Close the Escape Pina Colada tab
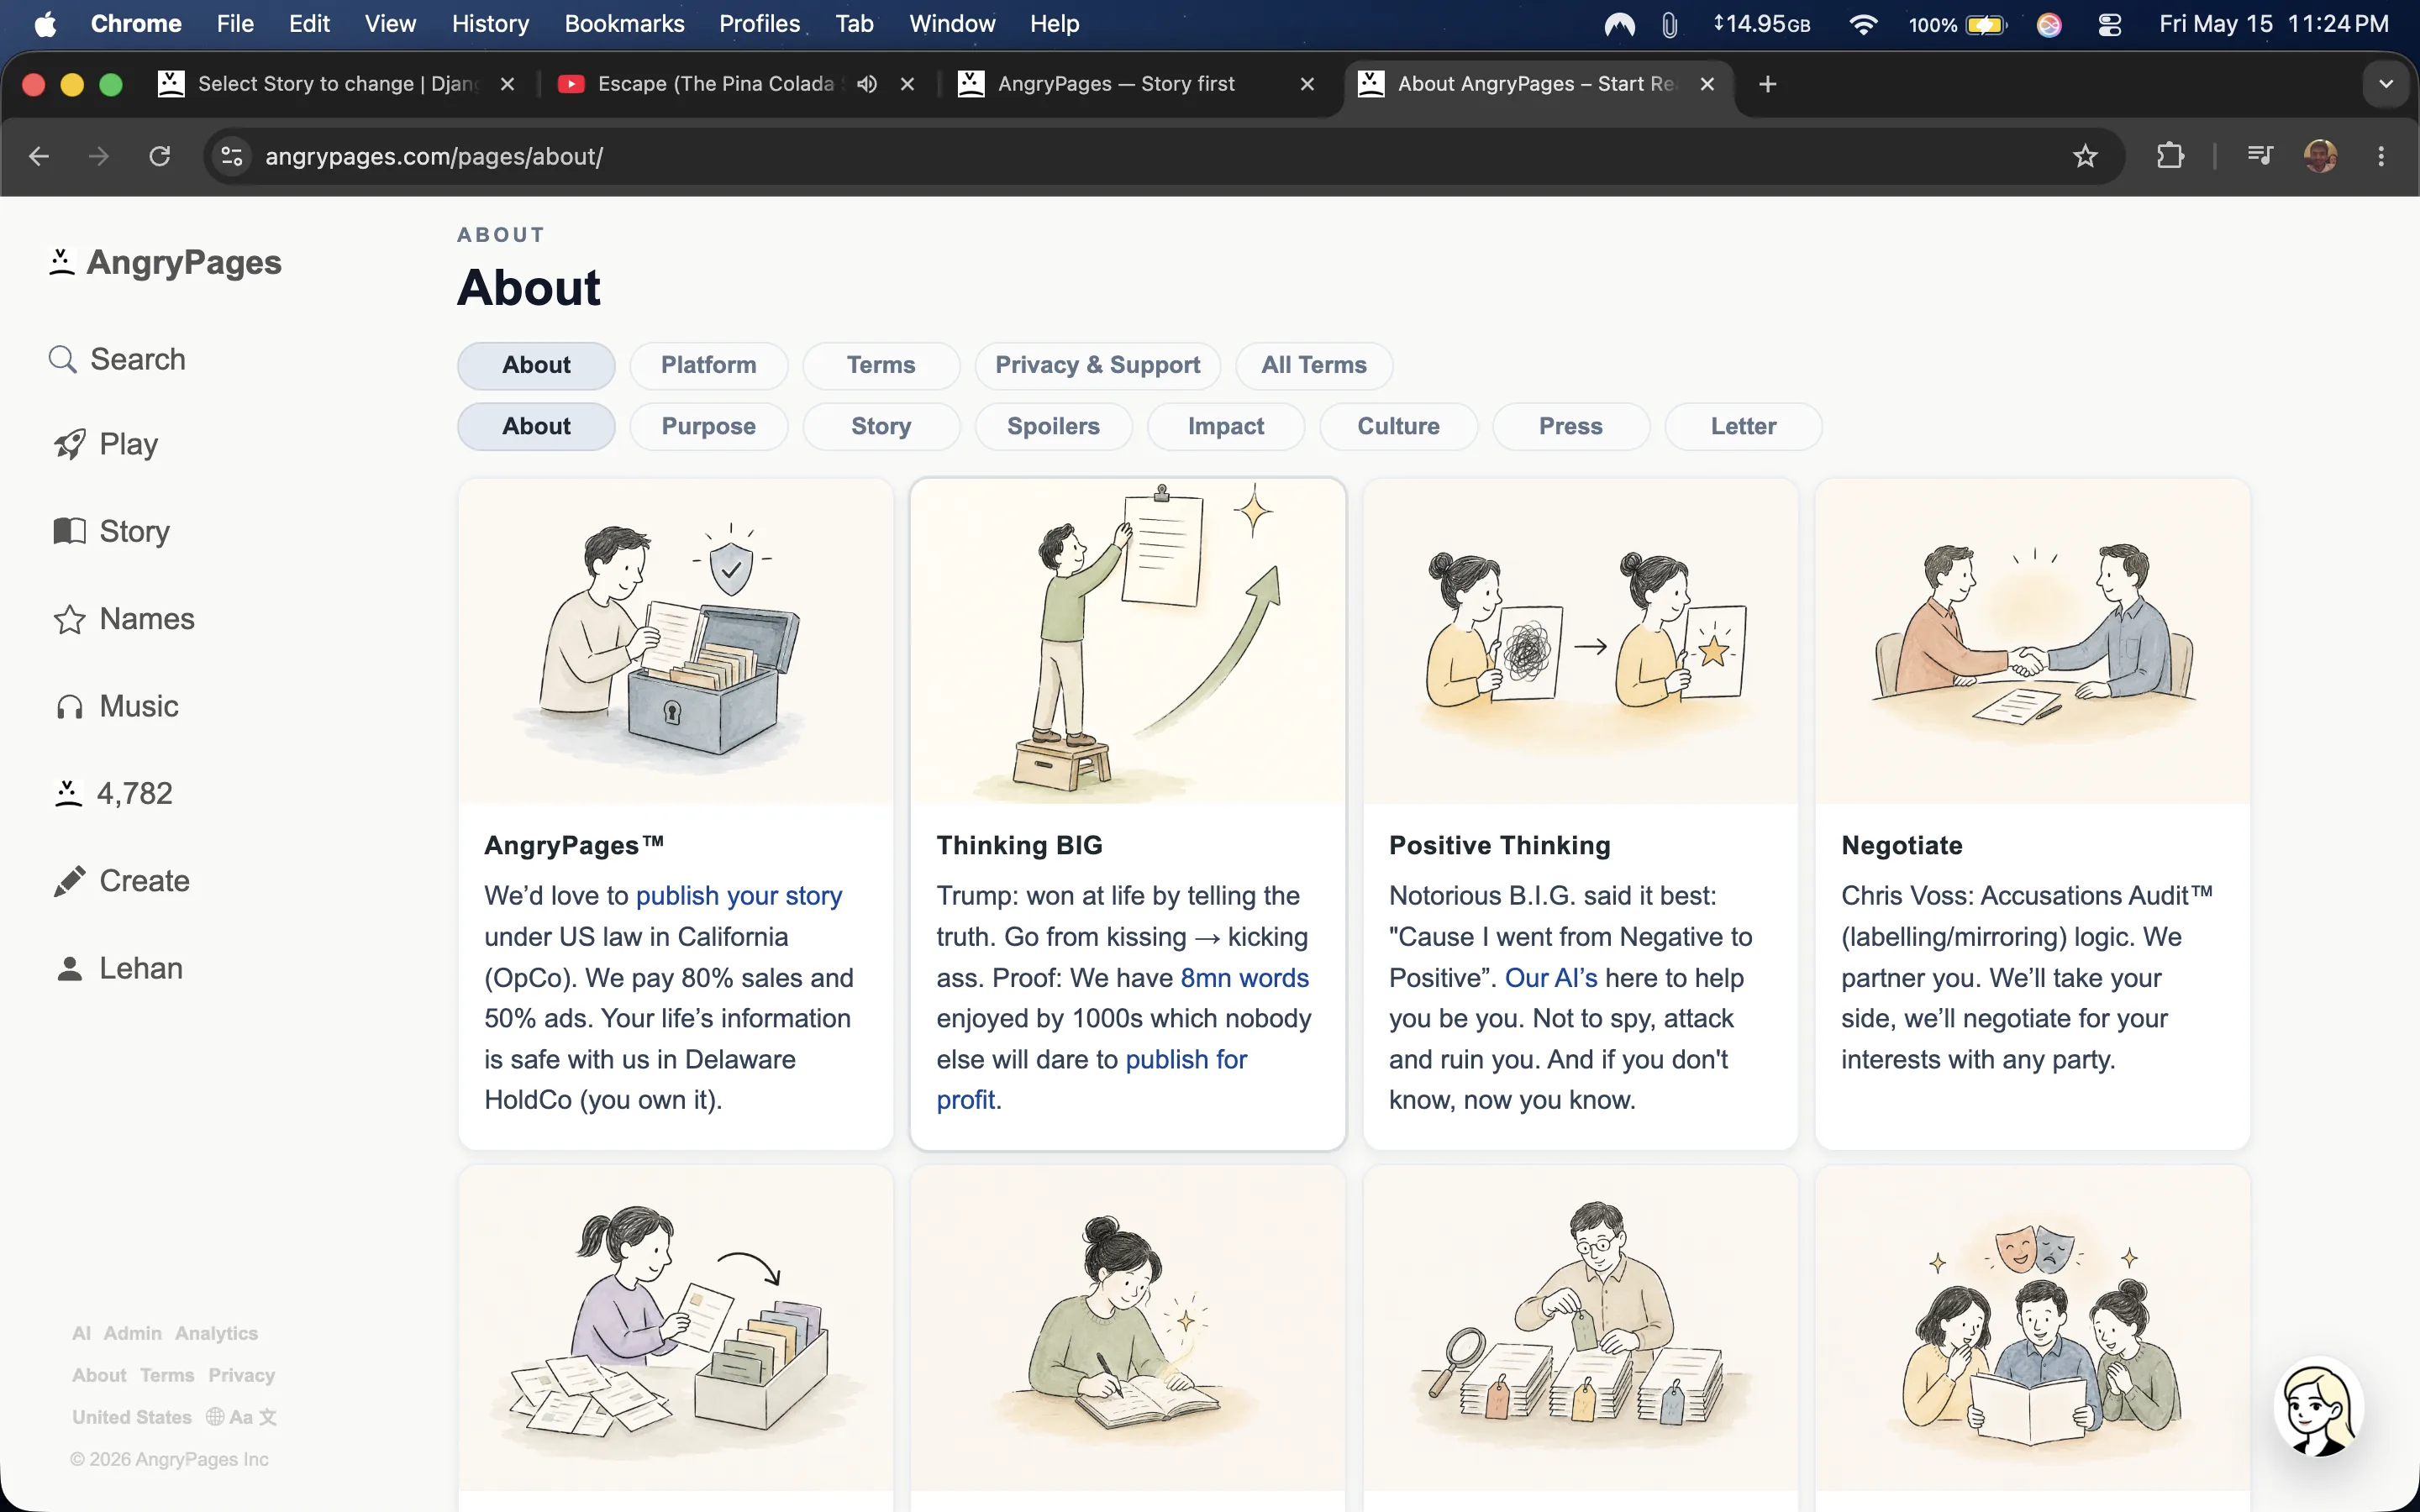The height and width of the screenshot is (1512, 2420). [907, 84]
